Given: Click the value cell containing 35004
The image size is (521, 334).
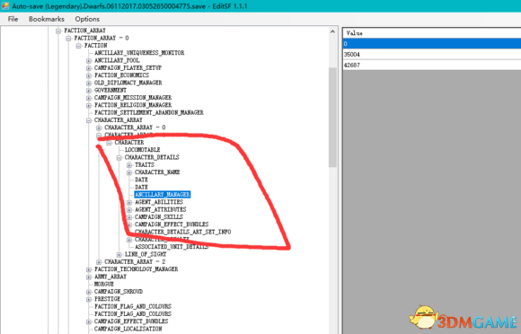Looking at the screenshot, I should (x=431, y=55).
